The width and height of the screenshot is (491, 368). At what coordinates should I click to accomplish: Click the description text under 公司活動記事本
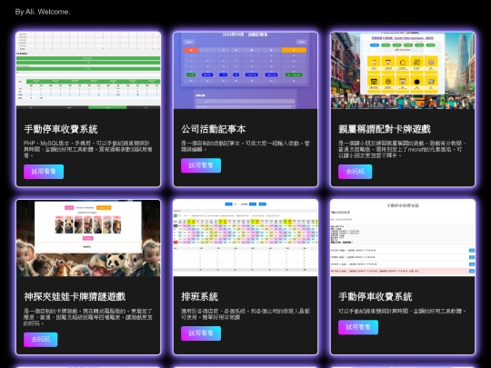click(x=245, y=146)
